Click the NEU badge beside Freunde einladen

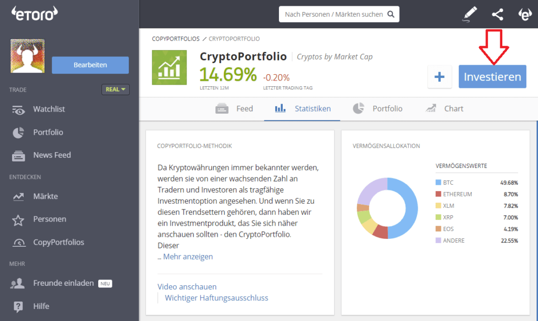(x=105, y=284)
